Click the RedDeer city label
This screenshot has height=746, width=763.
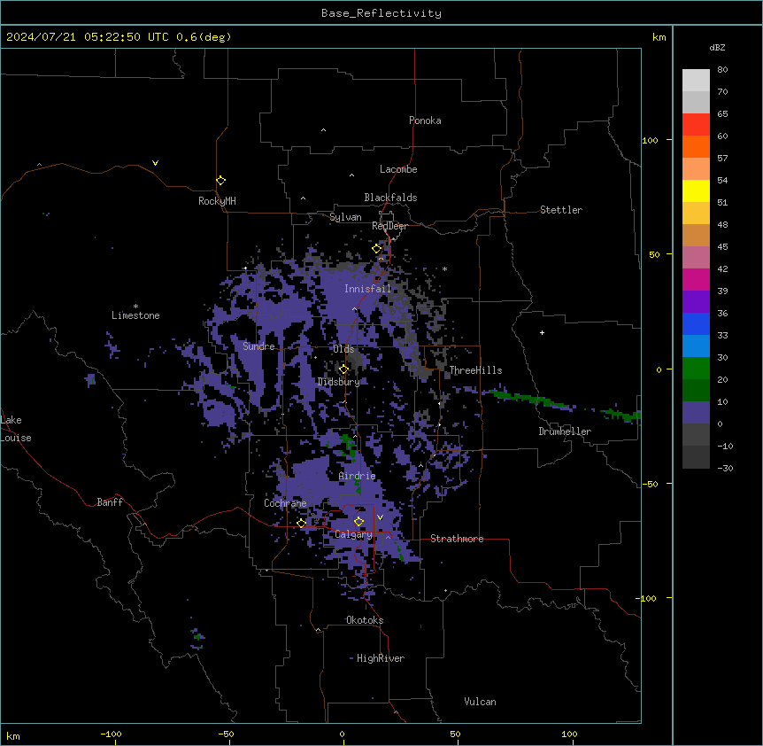[389, 226]
